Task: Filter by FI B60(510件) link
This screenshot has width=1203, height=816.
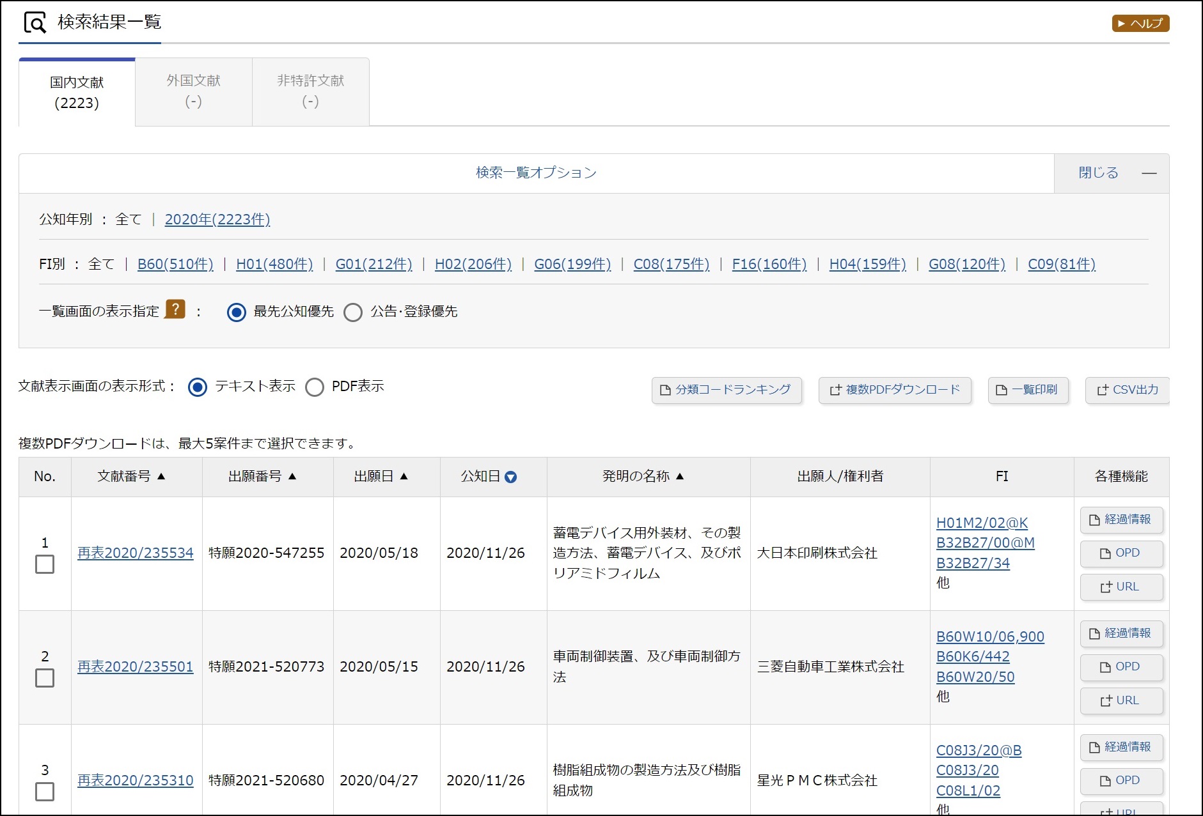Action: (x=175, y=264)
